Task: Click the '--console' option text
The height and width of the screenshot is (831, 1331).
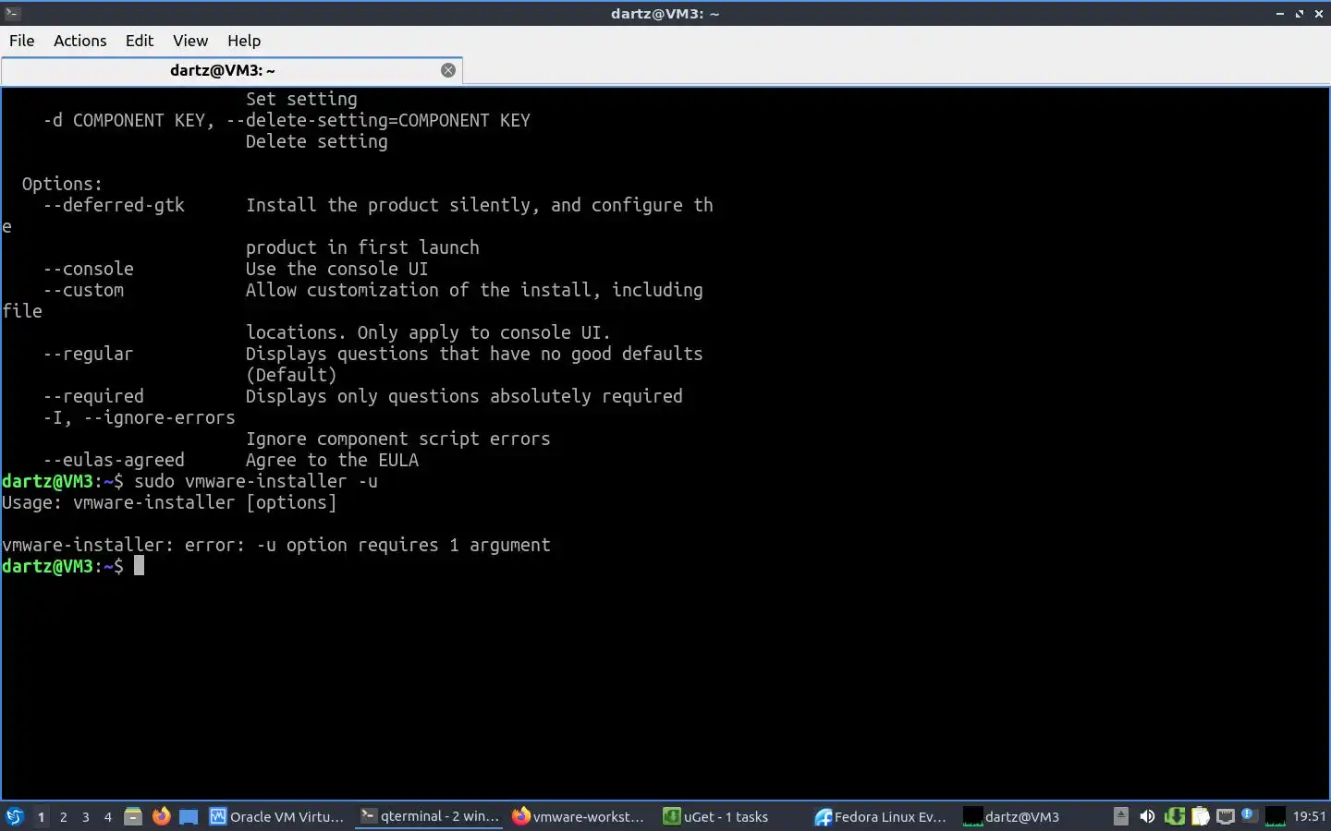Action: (x=88, y=269)
